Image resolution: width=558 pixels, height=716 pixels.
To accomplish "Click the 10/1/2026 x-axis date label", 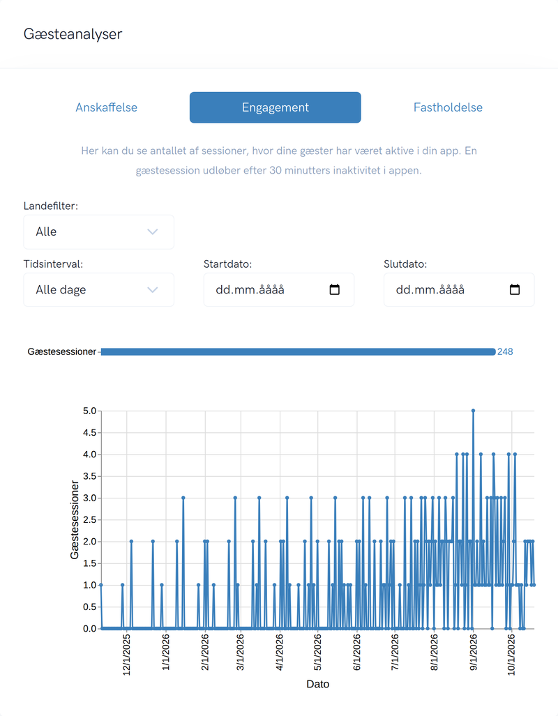I will coord(511,655).
